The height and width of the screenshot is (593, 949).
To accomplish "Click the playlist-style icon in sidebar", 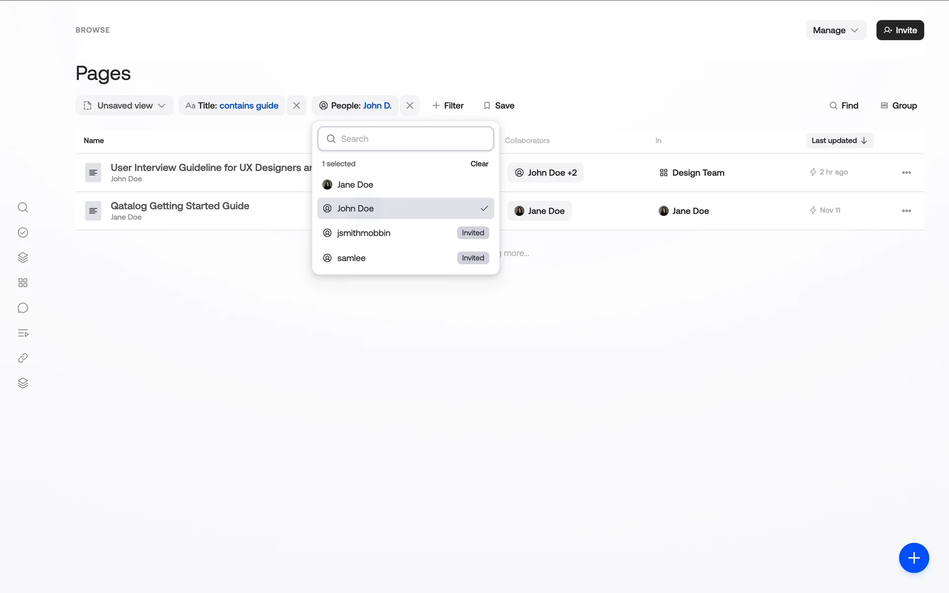I will [23, 333].
